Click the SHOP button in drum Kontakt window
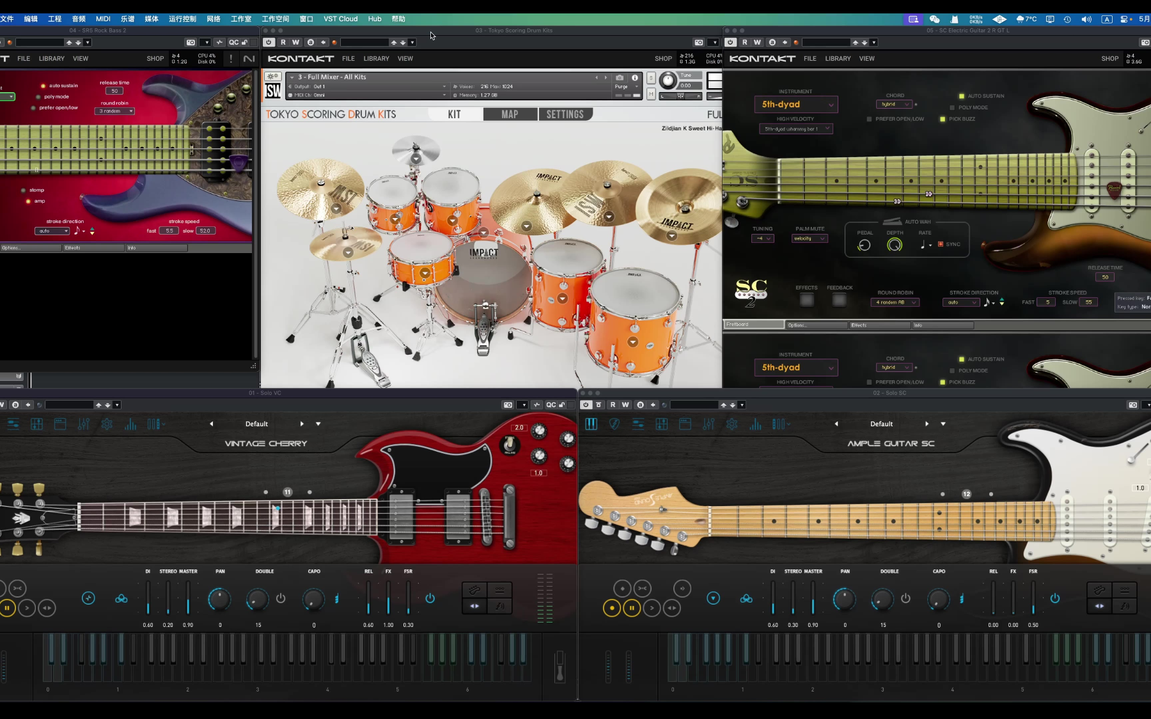The height and width of the screenshot is (719, 1151). pyautogui.click(x=663, y=58)
